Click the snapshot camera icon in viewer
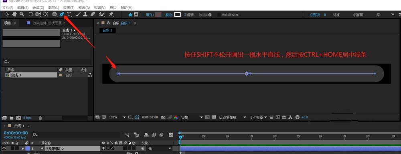The height and width of the screenshot is (154, 401). pos(163,117)
